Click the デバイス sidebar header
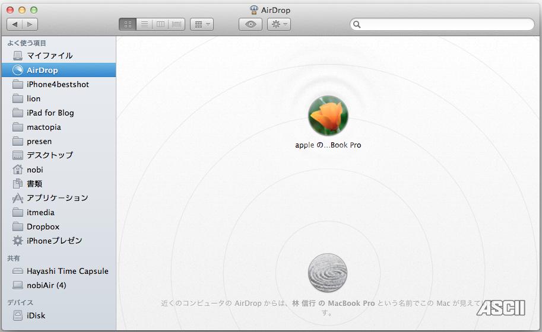Image resolution: width=542 pixels, height=332 pixels. (x=20, y=302)
